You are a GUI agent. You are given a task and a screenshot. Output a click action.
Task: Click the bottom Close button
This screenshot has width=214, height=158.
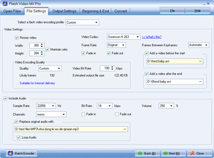[199, 153]
